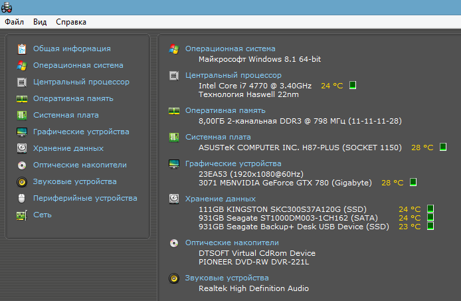The height and width of the screenshot is (301, 461).
Task: Click the GeForce GTX 780 temperature indicator
Action: 413,182
